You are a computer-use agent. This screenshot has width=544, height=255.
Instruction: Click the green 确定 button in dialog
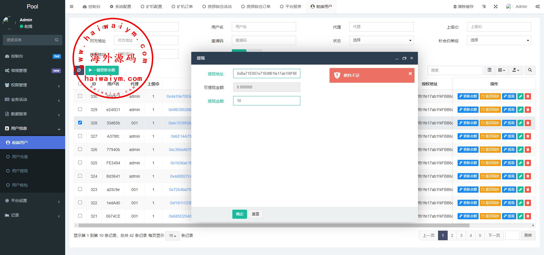(x=239, y=214)
